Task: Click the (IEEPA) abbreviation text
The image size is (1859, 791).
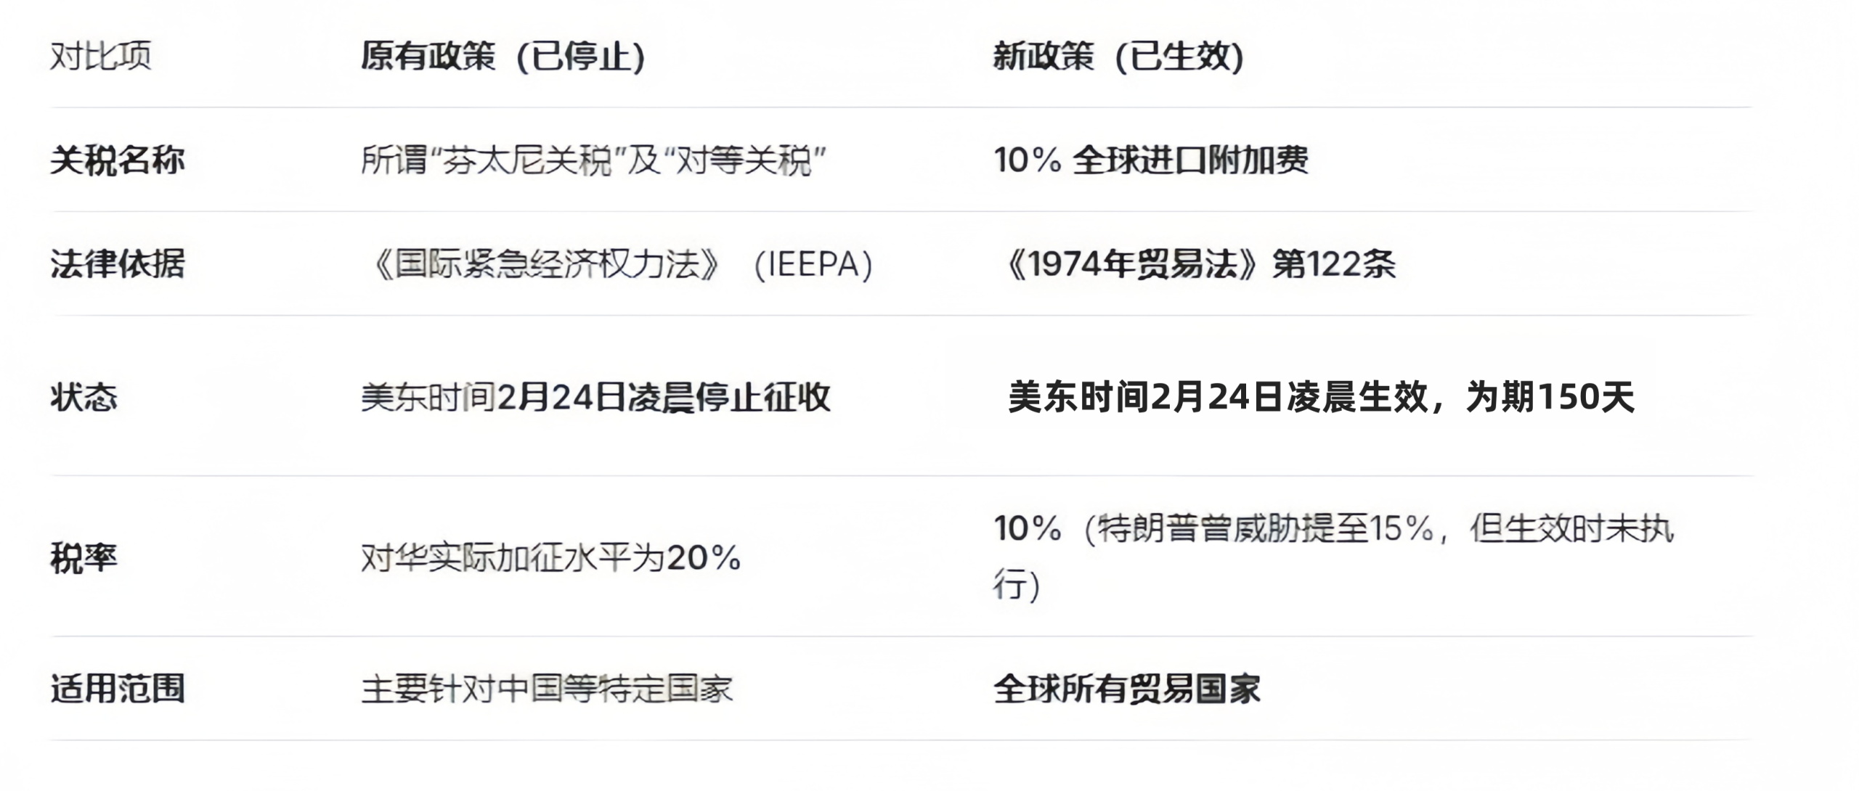Action: [x=813, y=264]
